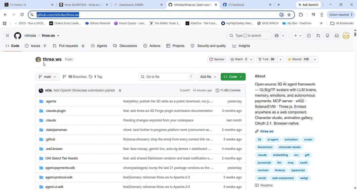Viewport: 357px width, 190px height.
Task: Click the Go to file search field
Action: (167, 77)
